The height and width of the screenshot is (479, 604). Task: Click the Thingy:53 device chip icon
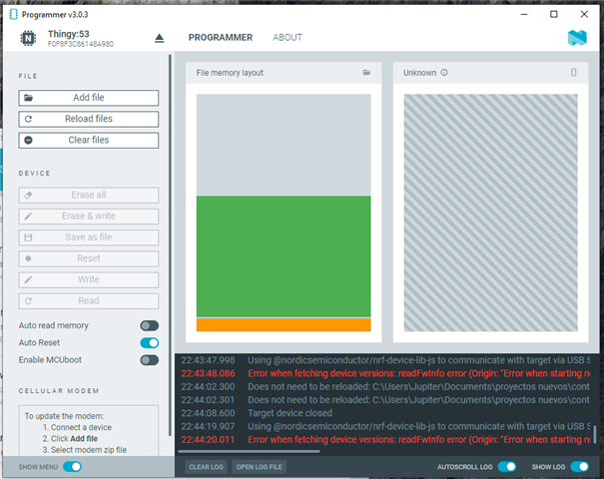click(28, 38)
